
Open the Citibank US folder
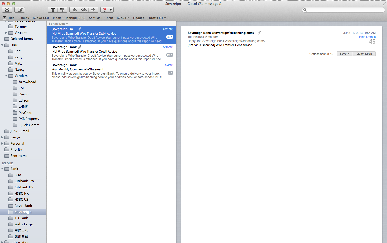click(x=21, y=187)
